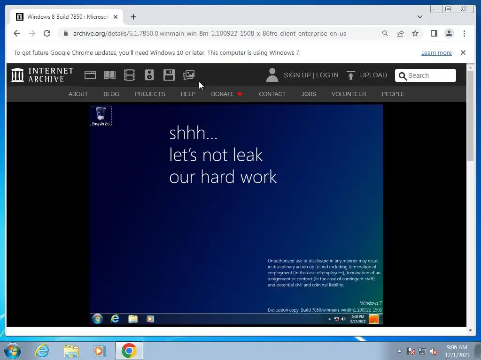Open the Web (Wayback) media icon
The width and height of the screenshot is (481, 360).
[x=90, y=75]
